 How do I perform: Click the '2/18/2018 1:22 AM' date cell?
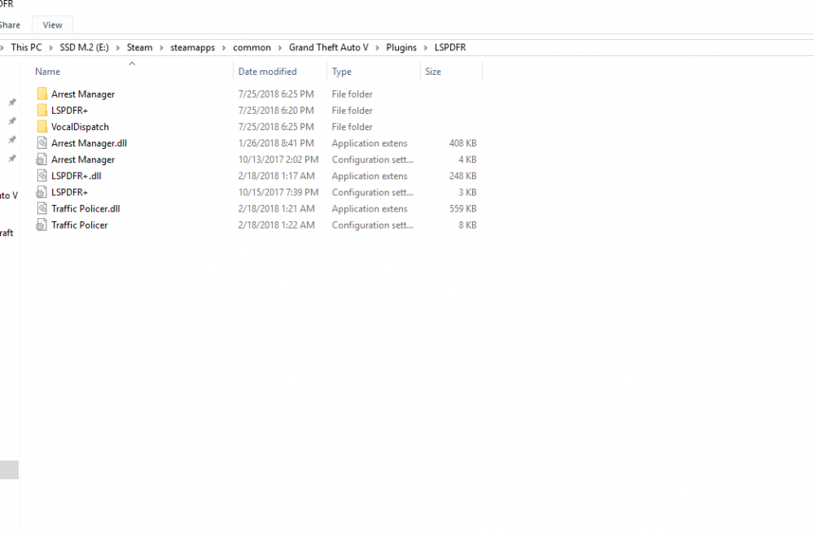coord(276,225)
